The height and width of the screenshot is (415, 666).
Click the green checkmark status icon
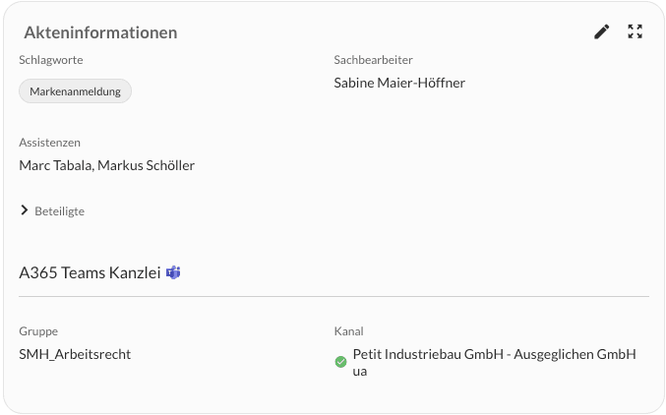pyautogui.click(x=340, y=362)
